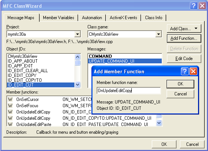Select CMymfc30aView in Object IDs list
208x151 pixels.
click(40, 56)
